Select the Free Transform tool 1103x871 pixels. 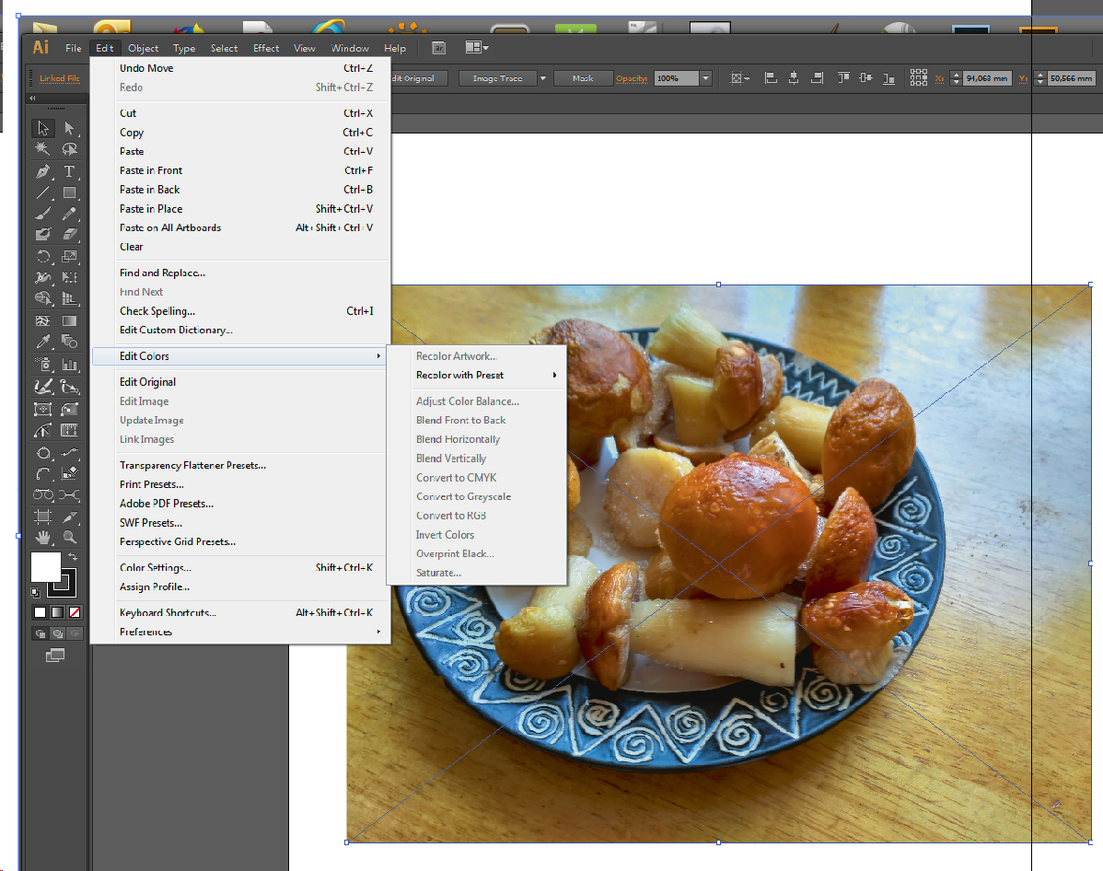click(69, 277)
